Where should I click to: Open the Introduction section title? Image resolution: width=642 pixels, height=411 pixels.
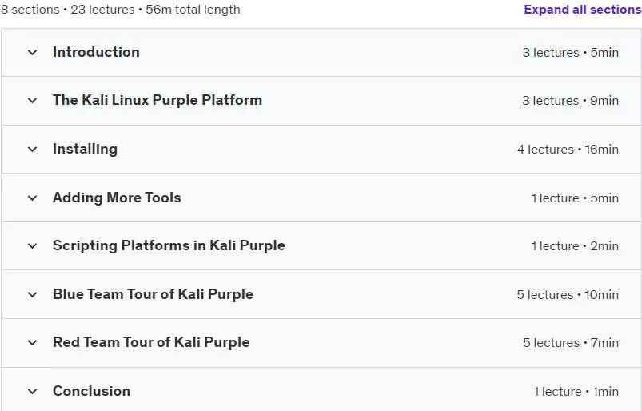click(96, 52)
